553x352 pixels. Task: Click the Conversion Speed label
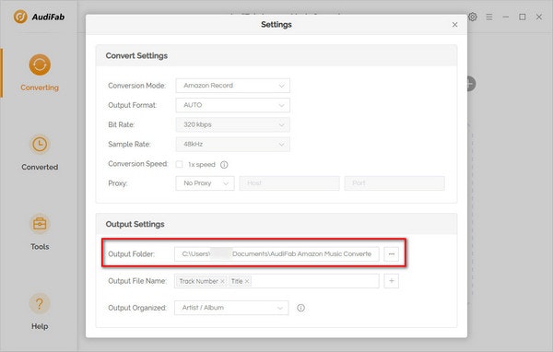[x=138, y=164]
